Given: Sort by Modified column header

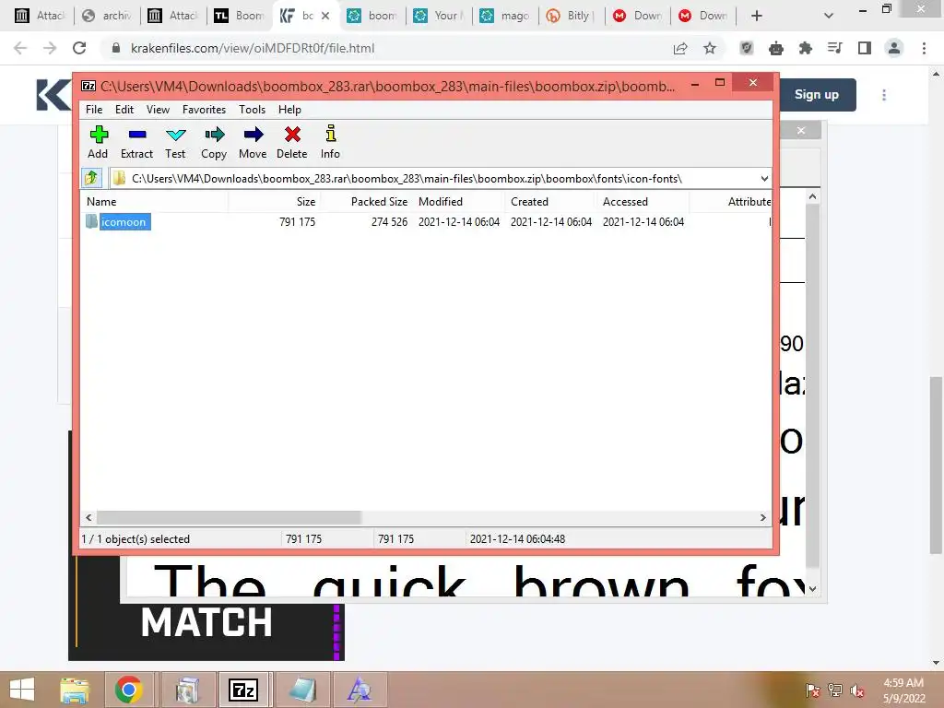Looking at the screenshot, I should coord(459,202).
